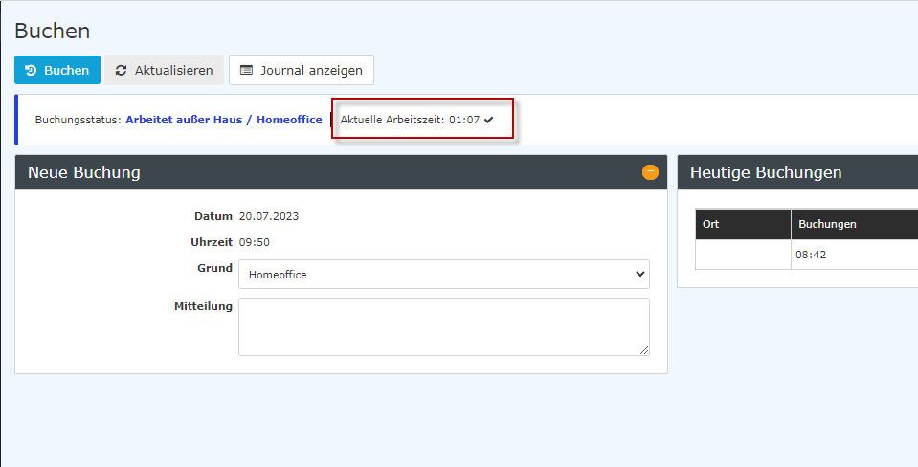Click the table icon on Journal anzeigen

click(246, 70)
